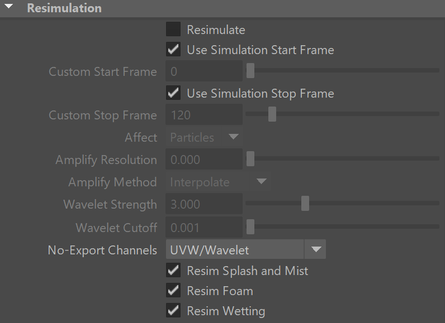This screenshot has width=445, height=323.
Task: Click the Amplify Resolution value field
Action: [204, 160]
